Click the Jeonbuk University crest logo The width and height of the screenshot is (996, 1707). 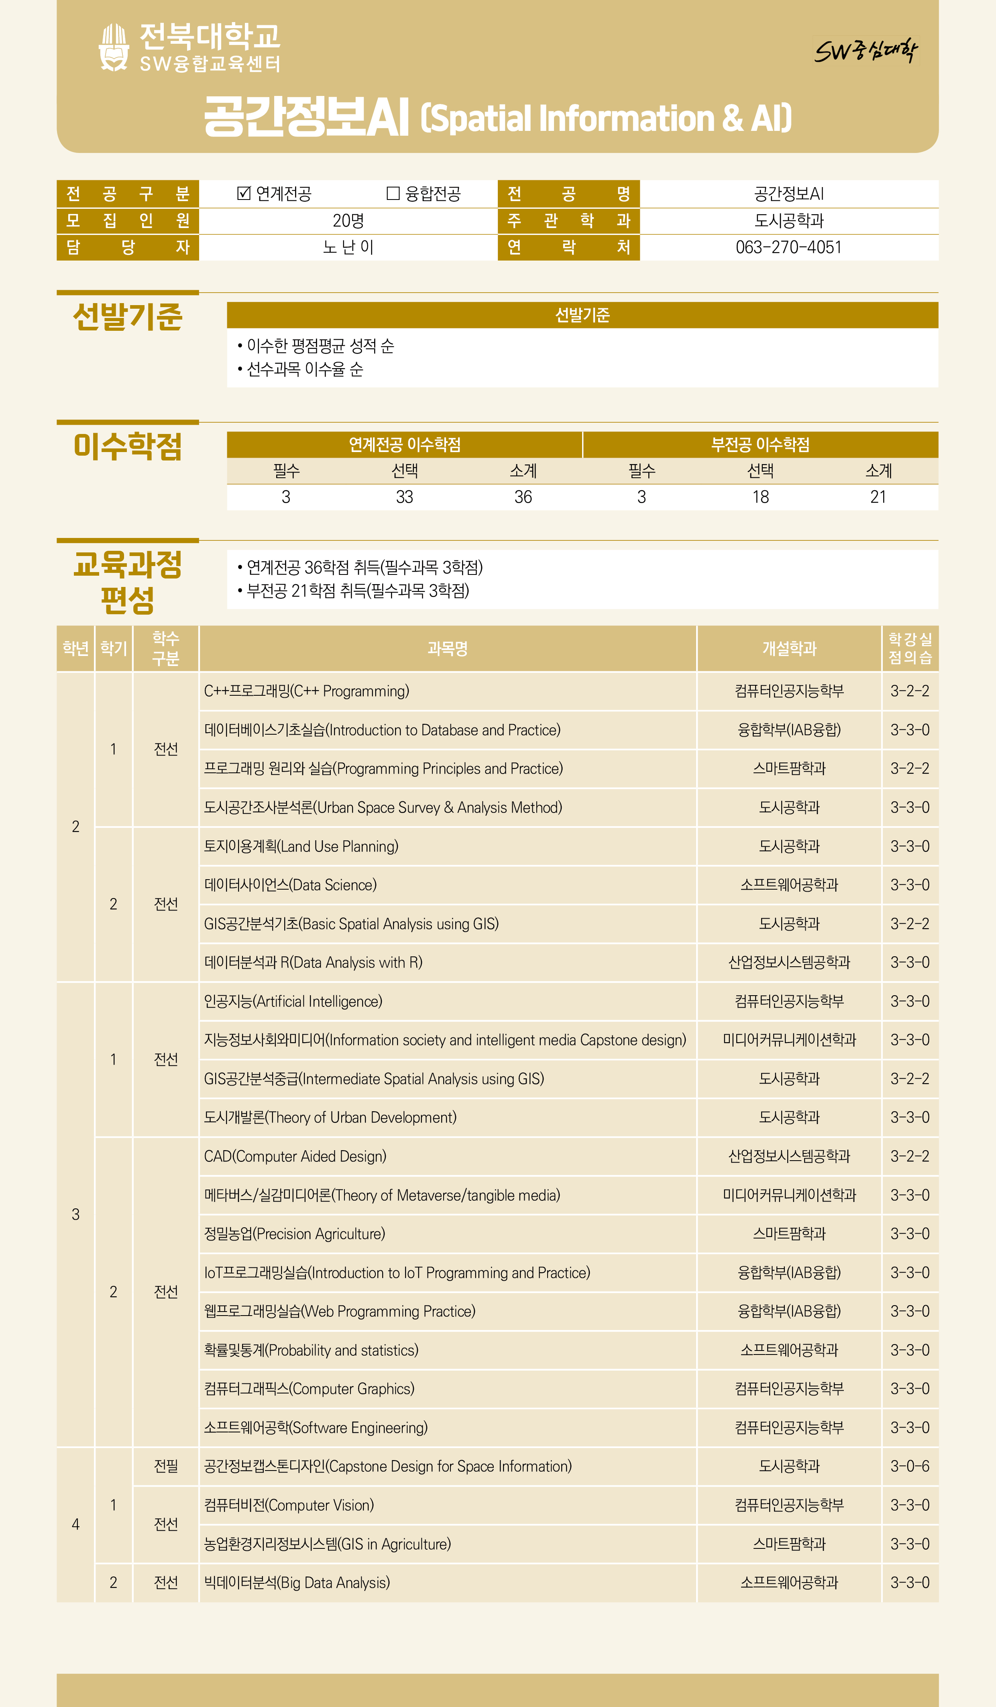coord(113,47)
